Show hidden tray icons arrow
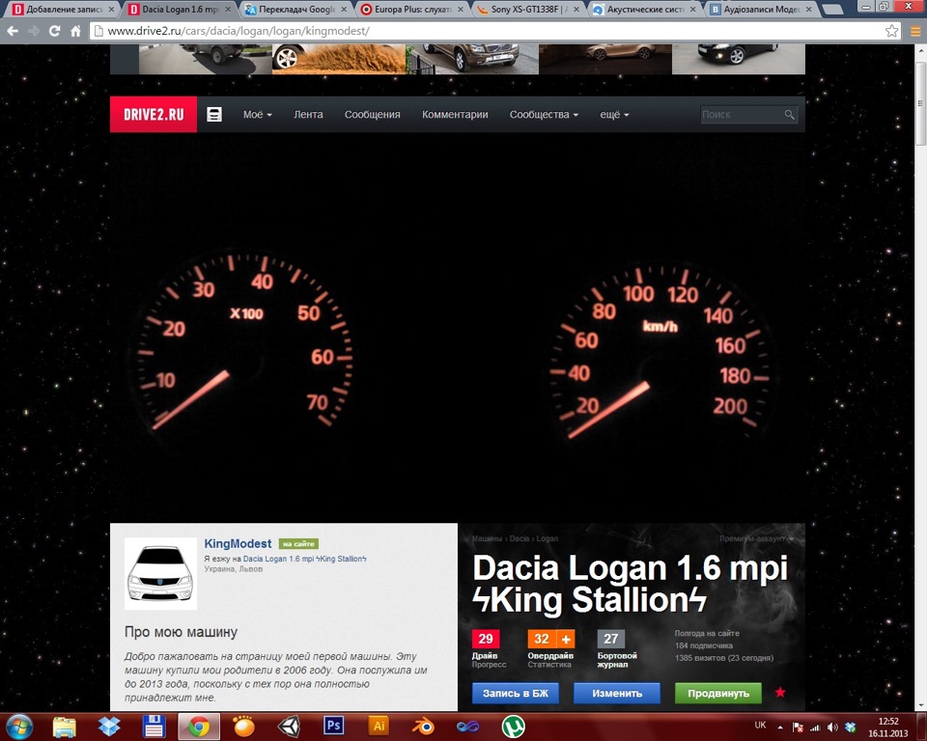 pos(780,727)
